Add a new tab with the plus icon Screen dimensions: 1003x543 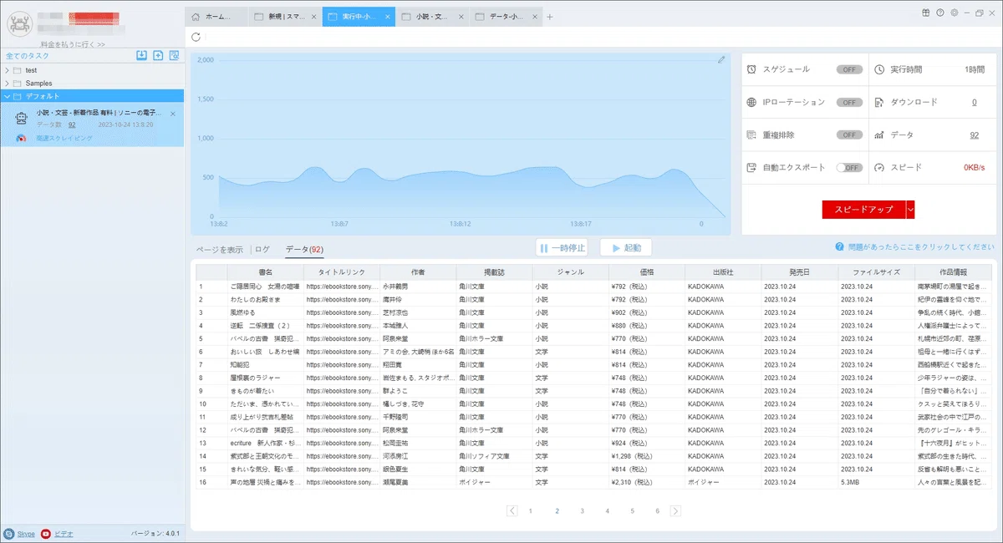[x=549, y=17]
